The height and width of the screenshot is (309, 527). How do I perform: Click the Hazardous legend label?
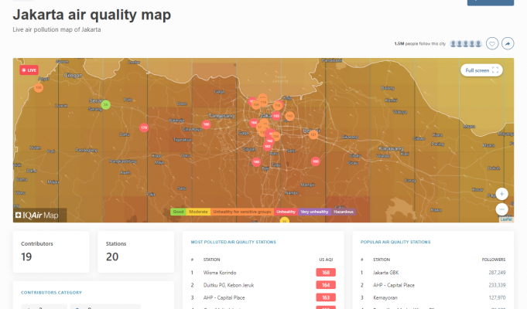344,212
